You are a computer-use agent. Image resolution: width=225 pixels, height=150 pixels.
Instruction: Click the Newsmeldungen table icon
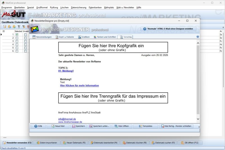(34, 37)
